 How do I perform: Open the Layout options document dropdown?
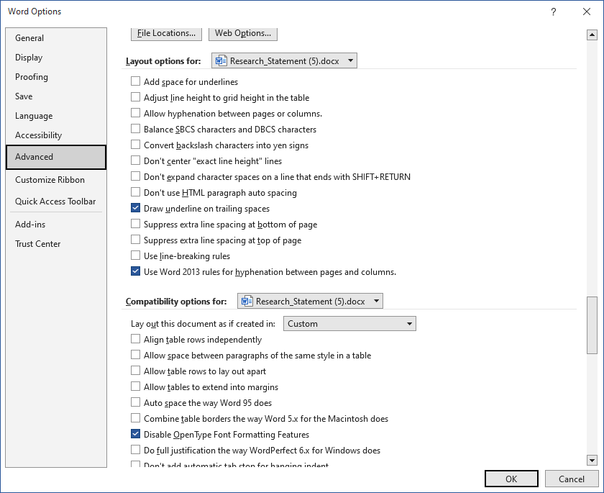click(351, 60)
